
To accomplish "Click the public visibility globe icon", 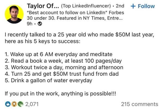I will [40, 24].
